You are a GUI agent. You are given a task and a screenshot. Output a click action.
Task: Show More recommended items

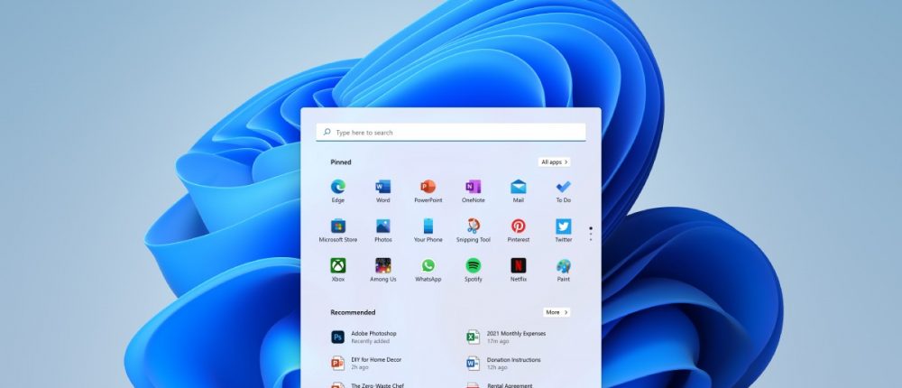point(556,312)
